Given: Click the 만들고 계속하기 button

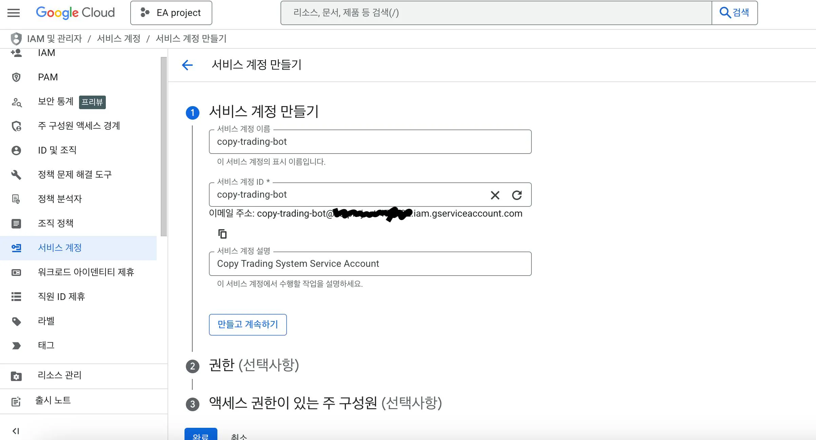Looking at the screenshot, I should click(x=248, y=324).
